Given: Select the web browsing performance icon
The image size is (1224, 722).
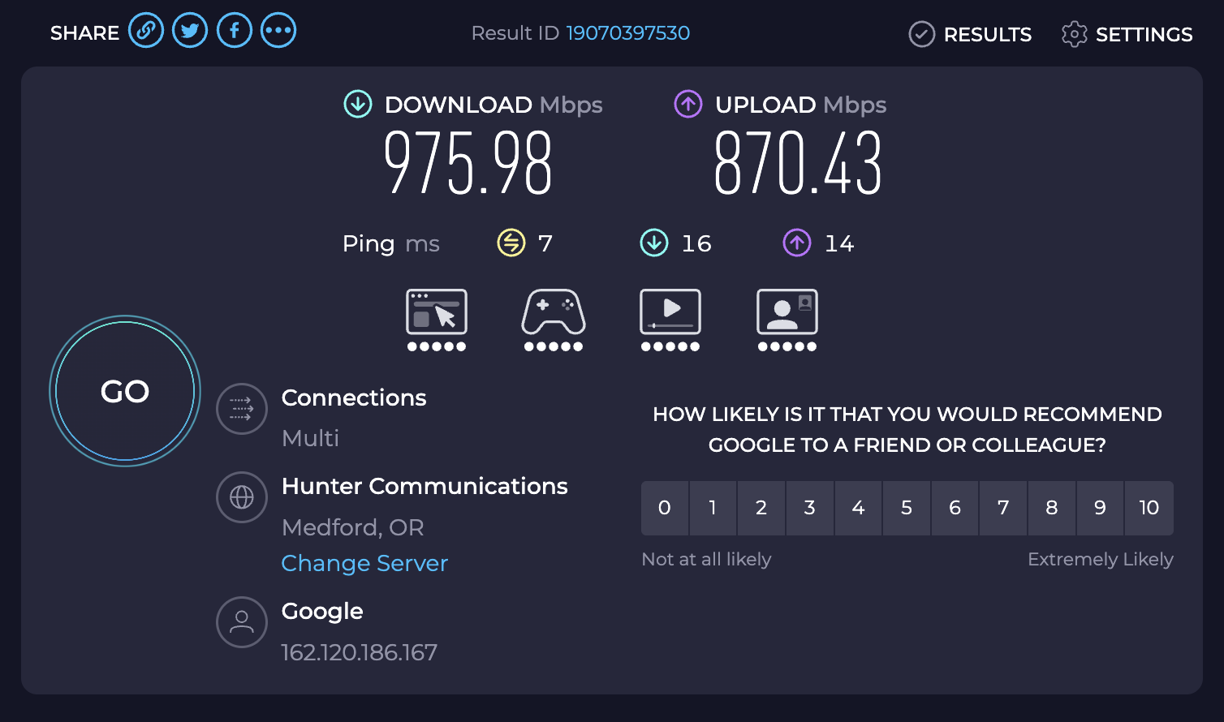Looking at the screenshot, I should [436, 312].
